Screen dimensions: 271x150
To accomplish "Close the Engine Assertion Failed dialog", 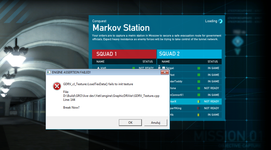I will click(x=165, y=72).
